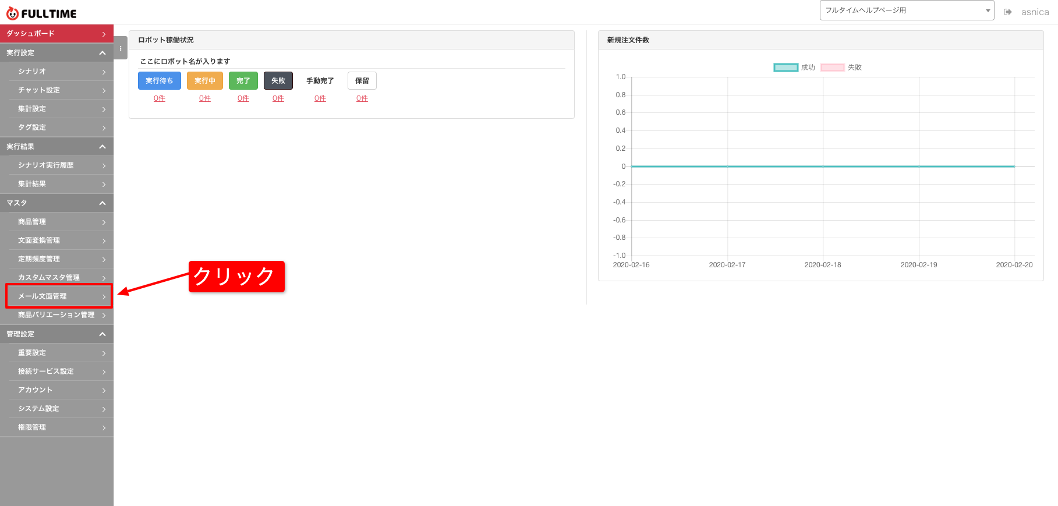Click the 保留 button
Screen dimensions: 1058x506
[x=362, y=81]
